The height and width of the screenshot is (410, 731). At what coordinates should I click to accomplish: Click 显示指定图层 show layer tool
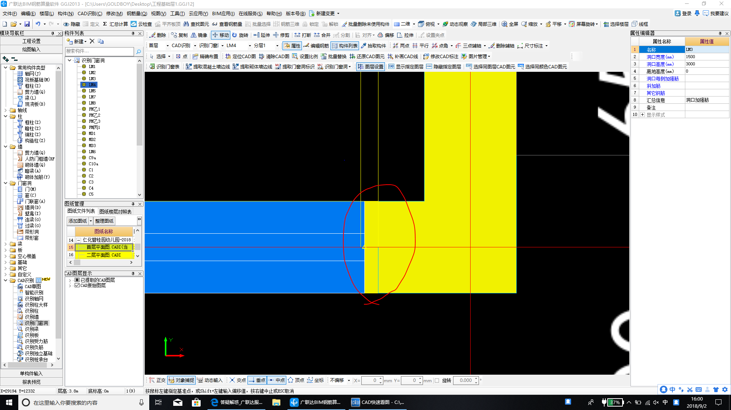pyautogui.click(x=406, y=66)
